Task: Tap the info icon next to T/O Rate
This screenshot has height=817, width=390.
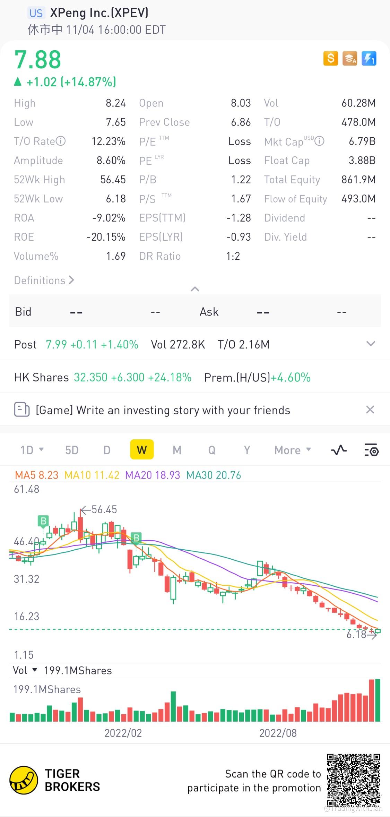Action: 61,141
